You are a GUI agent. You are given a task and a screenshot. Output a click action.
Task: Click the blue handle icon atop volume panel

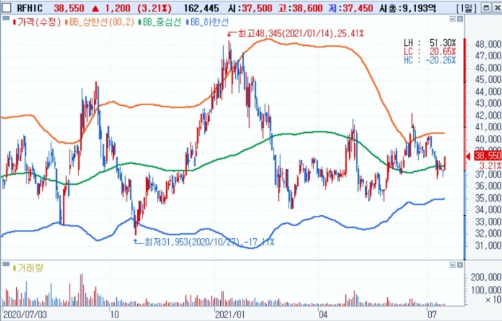click(x=6, y=264)
